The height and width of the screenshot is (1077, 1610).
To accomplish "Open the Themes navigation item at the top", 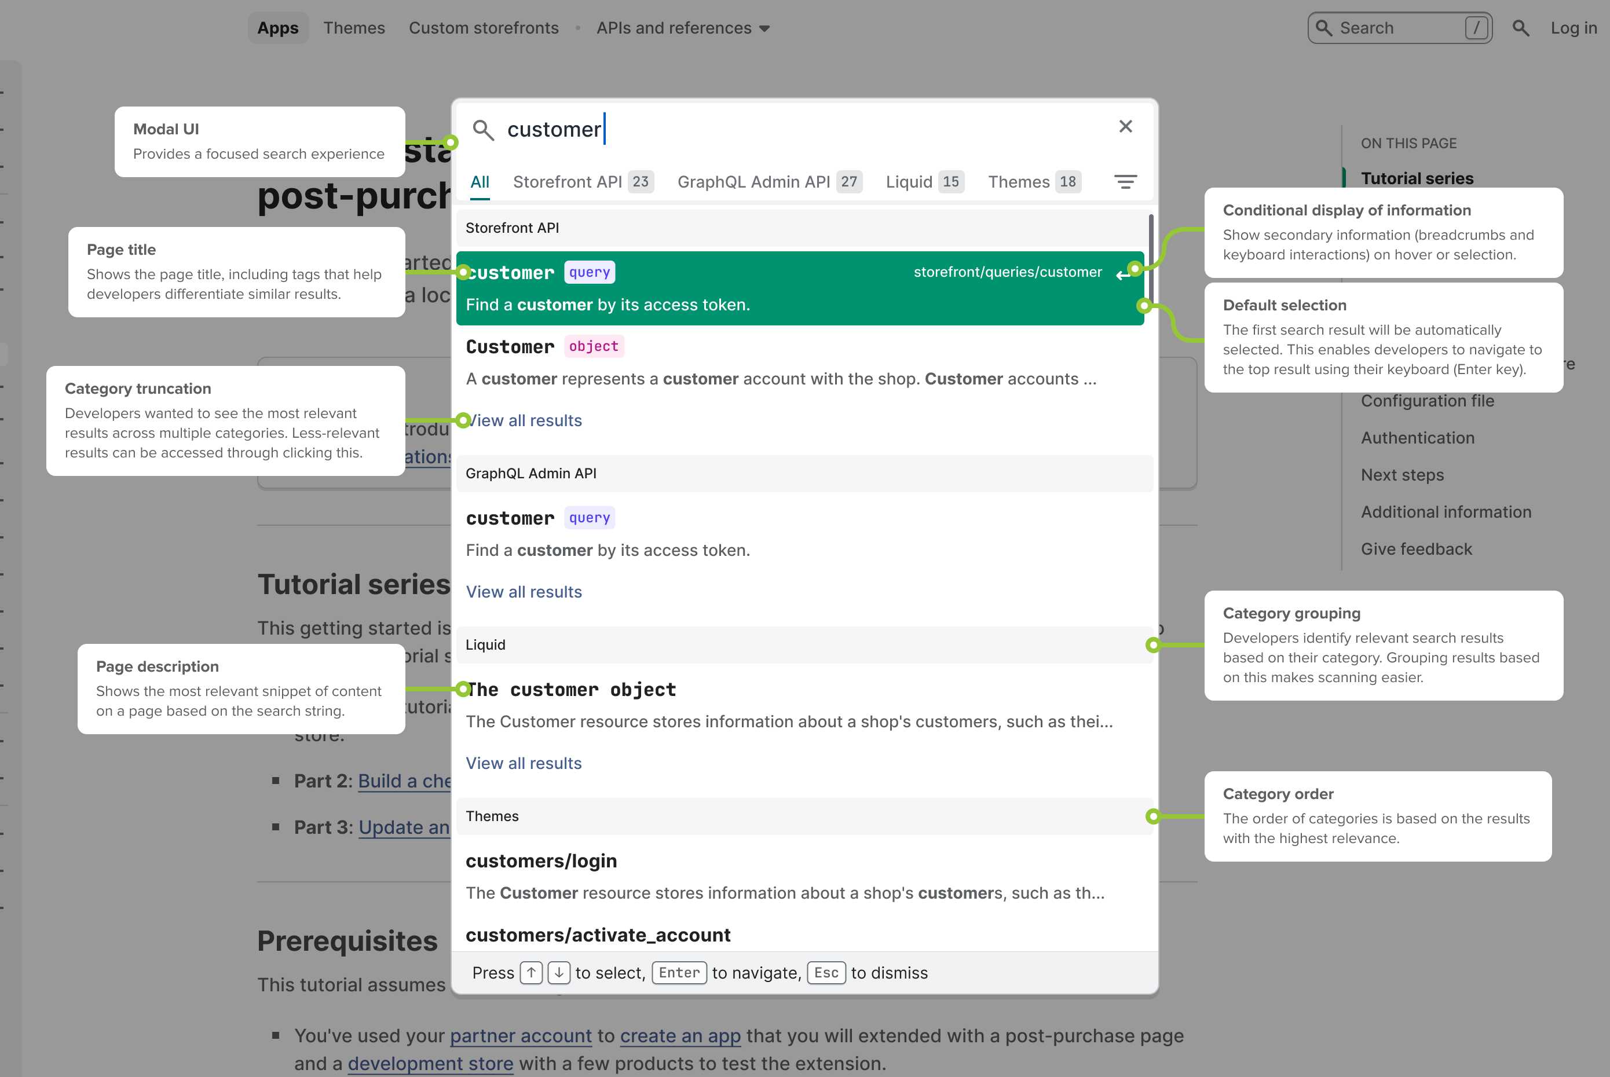I will click(x=354, y=28).
